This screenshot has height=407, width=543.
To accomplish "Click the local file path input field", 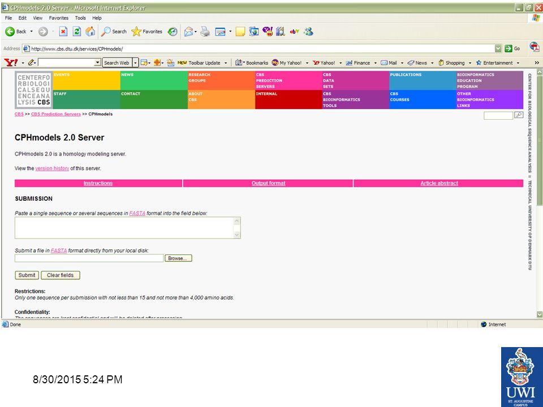I will 89,258.
